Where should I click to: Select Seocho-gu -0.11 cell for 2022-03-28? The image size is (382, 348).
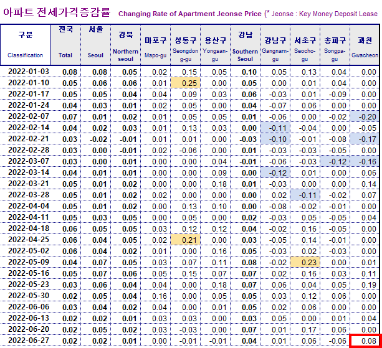tap(305, 195)
